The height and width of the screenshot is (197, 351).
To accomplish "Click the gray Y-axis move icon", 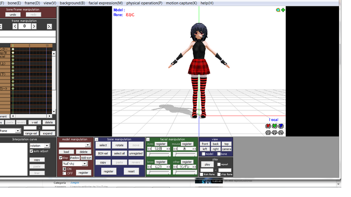I will point(274,133).
